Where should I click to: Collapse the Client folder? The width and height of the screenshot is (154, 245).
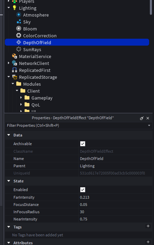point(17,91)
